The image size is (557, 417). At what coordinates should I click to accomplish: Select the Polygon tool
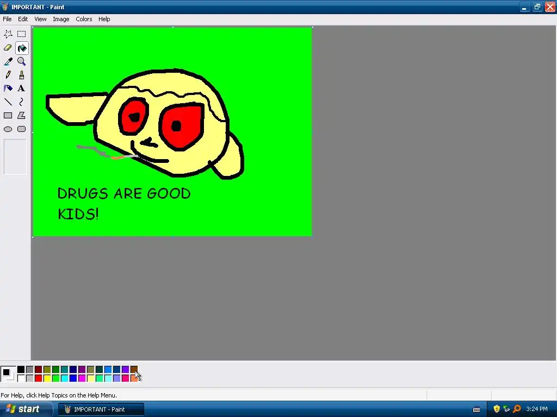tap(22, 116)
